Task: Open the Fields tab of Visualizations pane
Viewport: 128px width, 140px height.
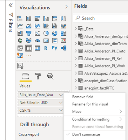Action: [26, 76]
